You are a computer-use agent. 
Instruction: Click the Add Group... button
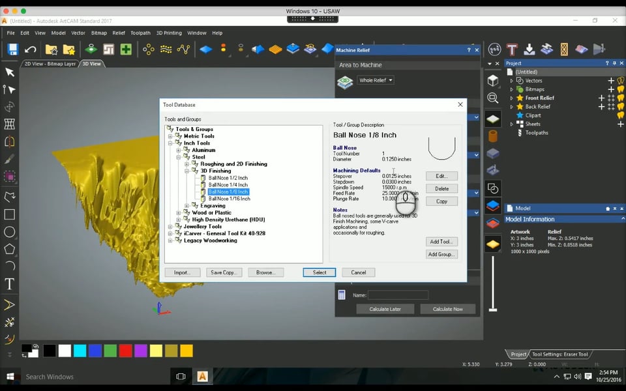(x=441, y=254)
